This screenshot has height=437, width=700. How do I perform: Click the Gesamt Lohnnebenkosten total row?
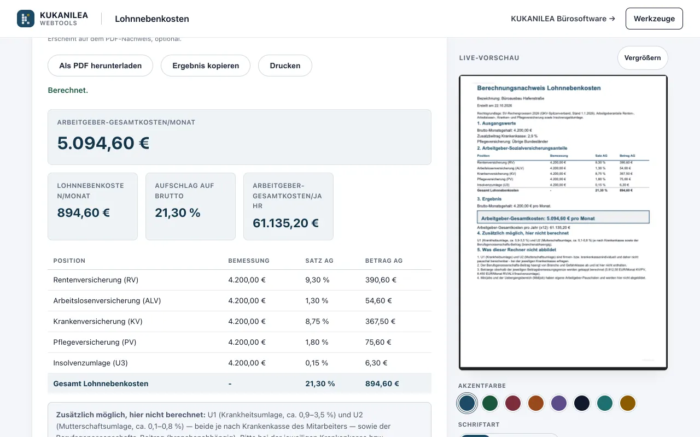[240, 383]
